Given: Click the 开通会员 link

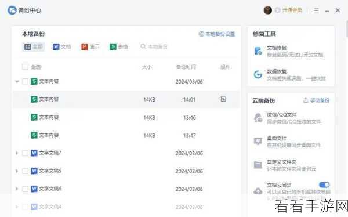Looking at the screenshot, I should pos(292,10).
